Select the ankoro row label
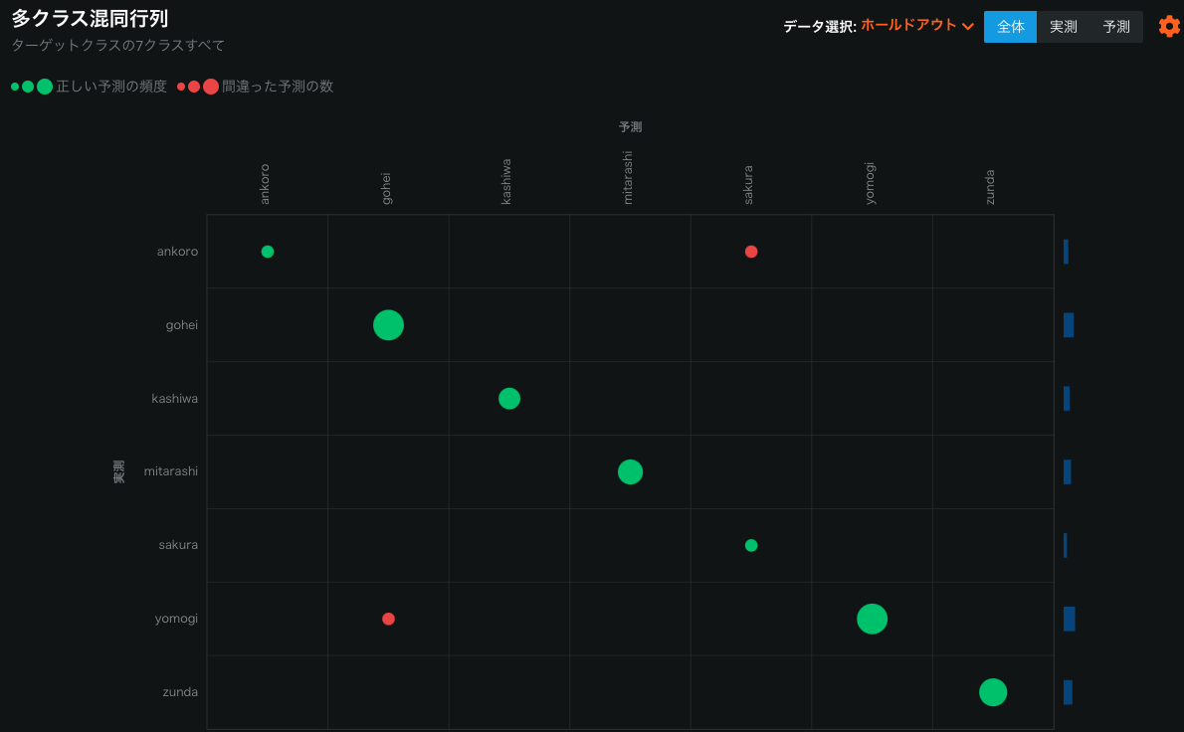1184x732 pixels. pos(177,252)
